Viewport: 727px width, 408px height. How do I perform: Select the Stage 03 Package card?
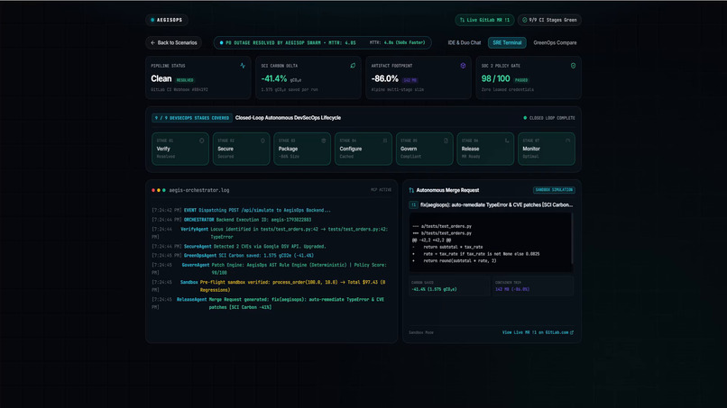pyautogui.click(x=302, y=149)
